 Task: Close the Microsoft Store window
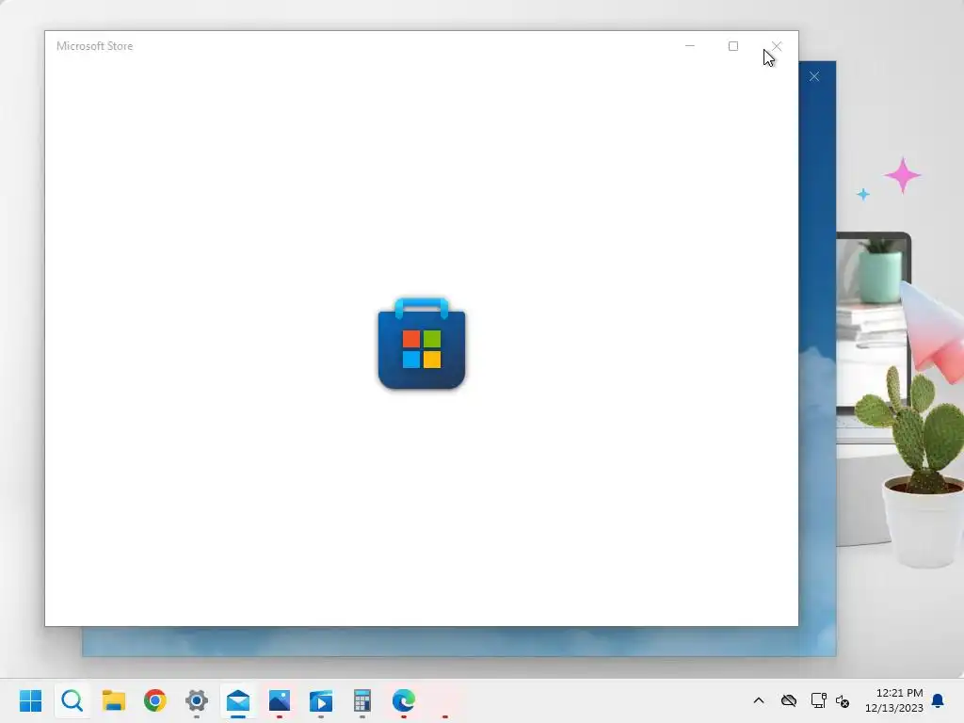tap(777, 46)
